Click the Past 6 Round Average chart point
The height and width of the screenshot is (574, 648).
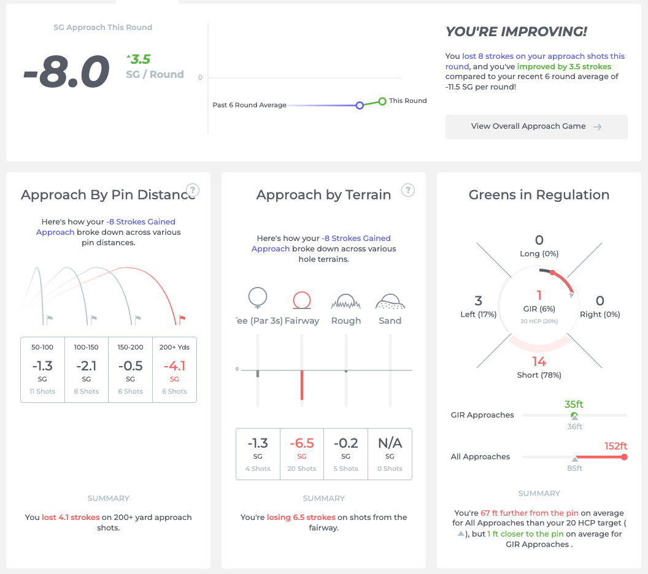[360, 105]
